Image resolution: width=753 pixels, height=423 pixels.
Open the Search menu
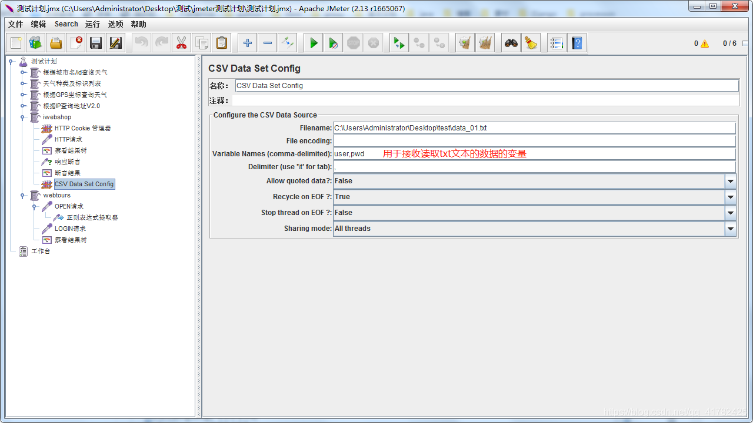coord(66,24)
